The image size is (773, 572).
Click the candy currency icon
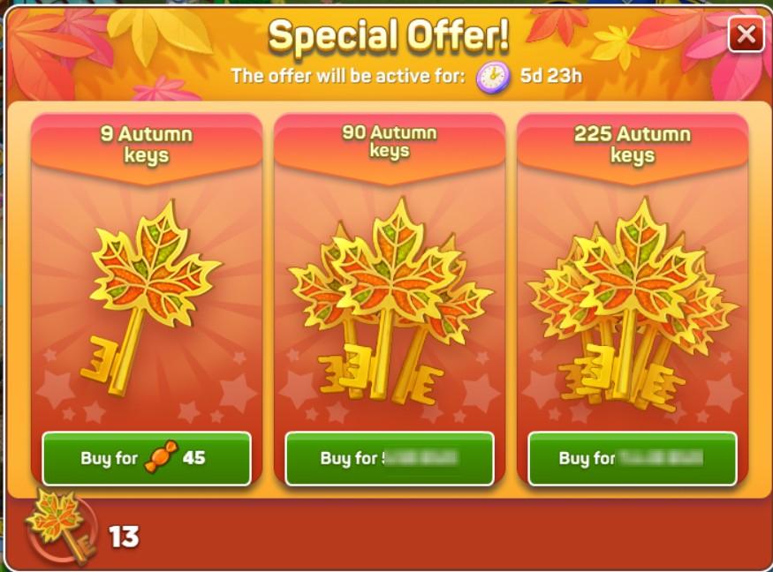[161, 457]
